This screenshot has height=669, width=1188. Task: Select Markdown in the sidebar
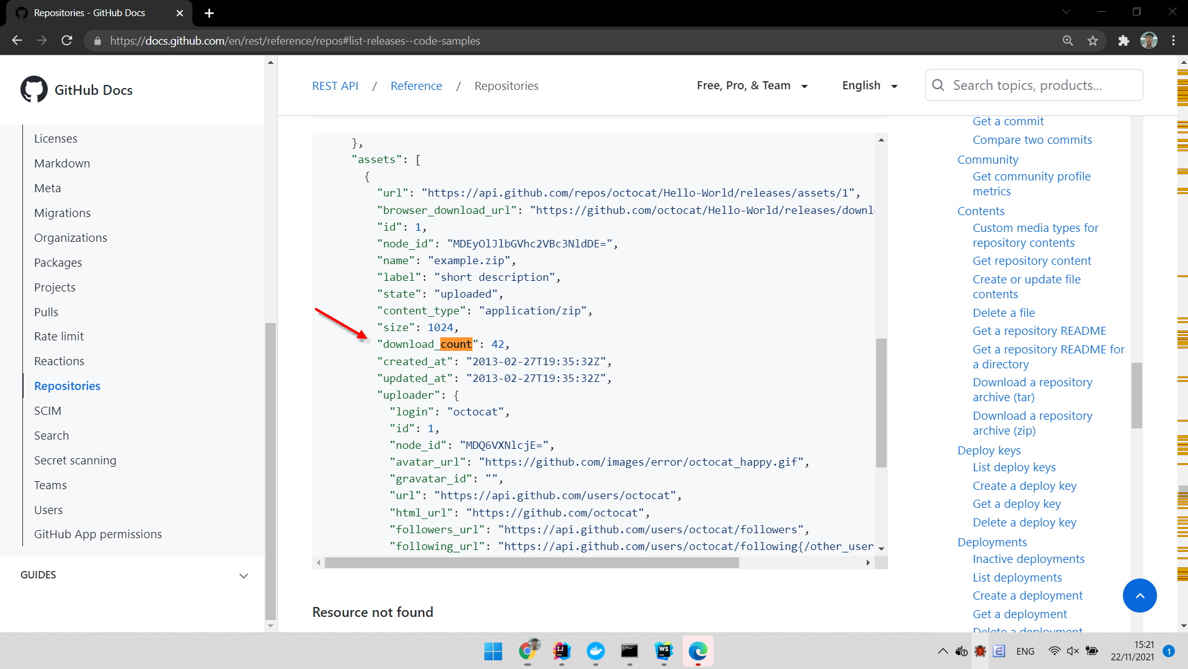click(62, 163)
